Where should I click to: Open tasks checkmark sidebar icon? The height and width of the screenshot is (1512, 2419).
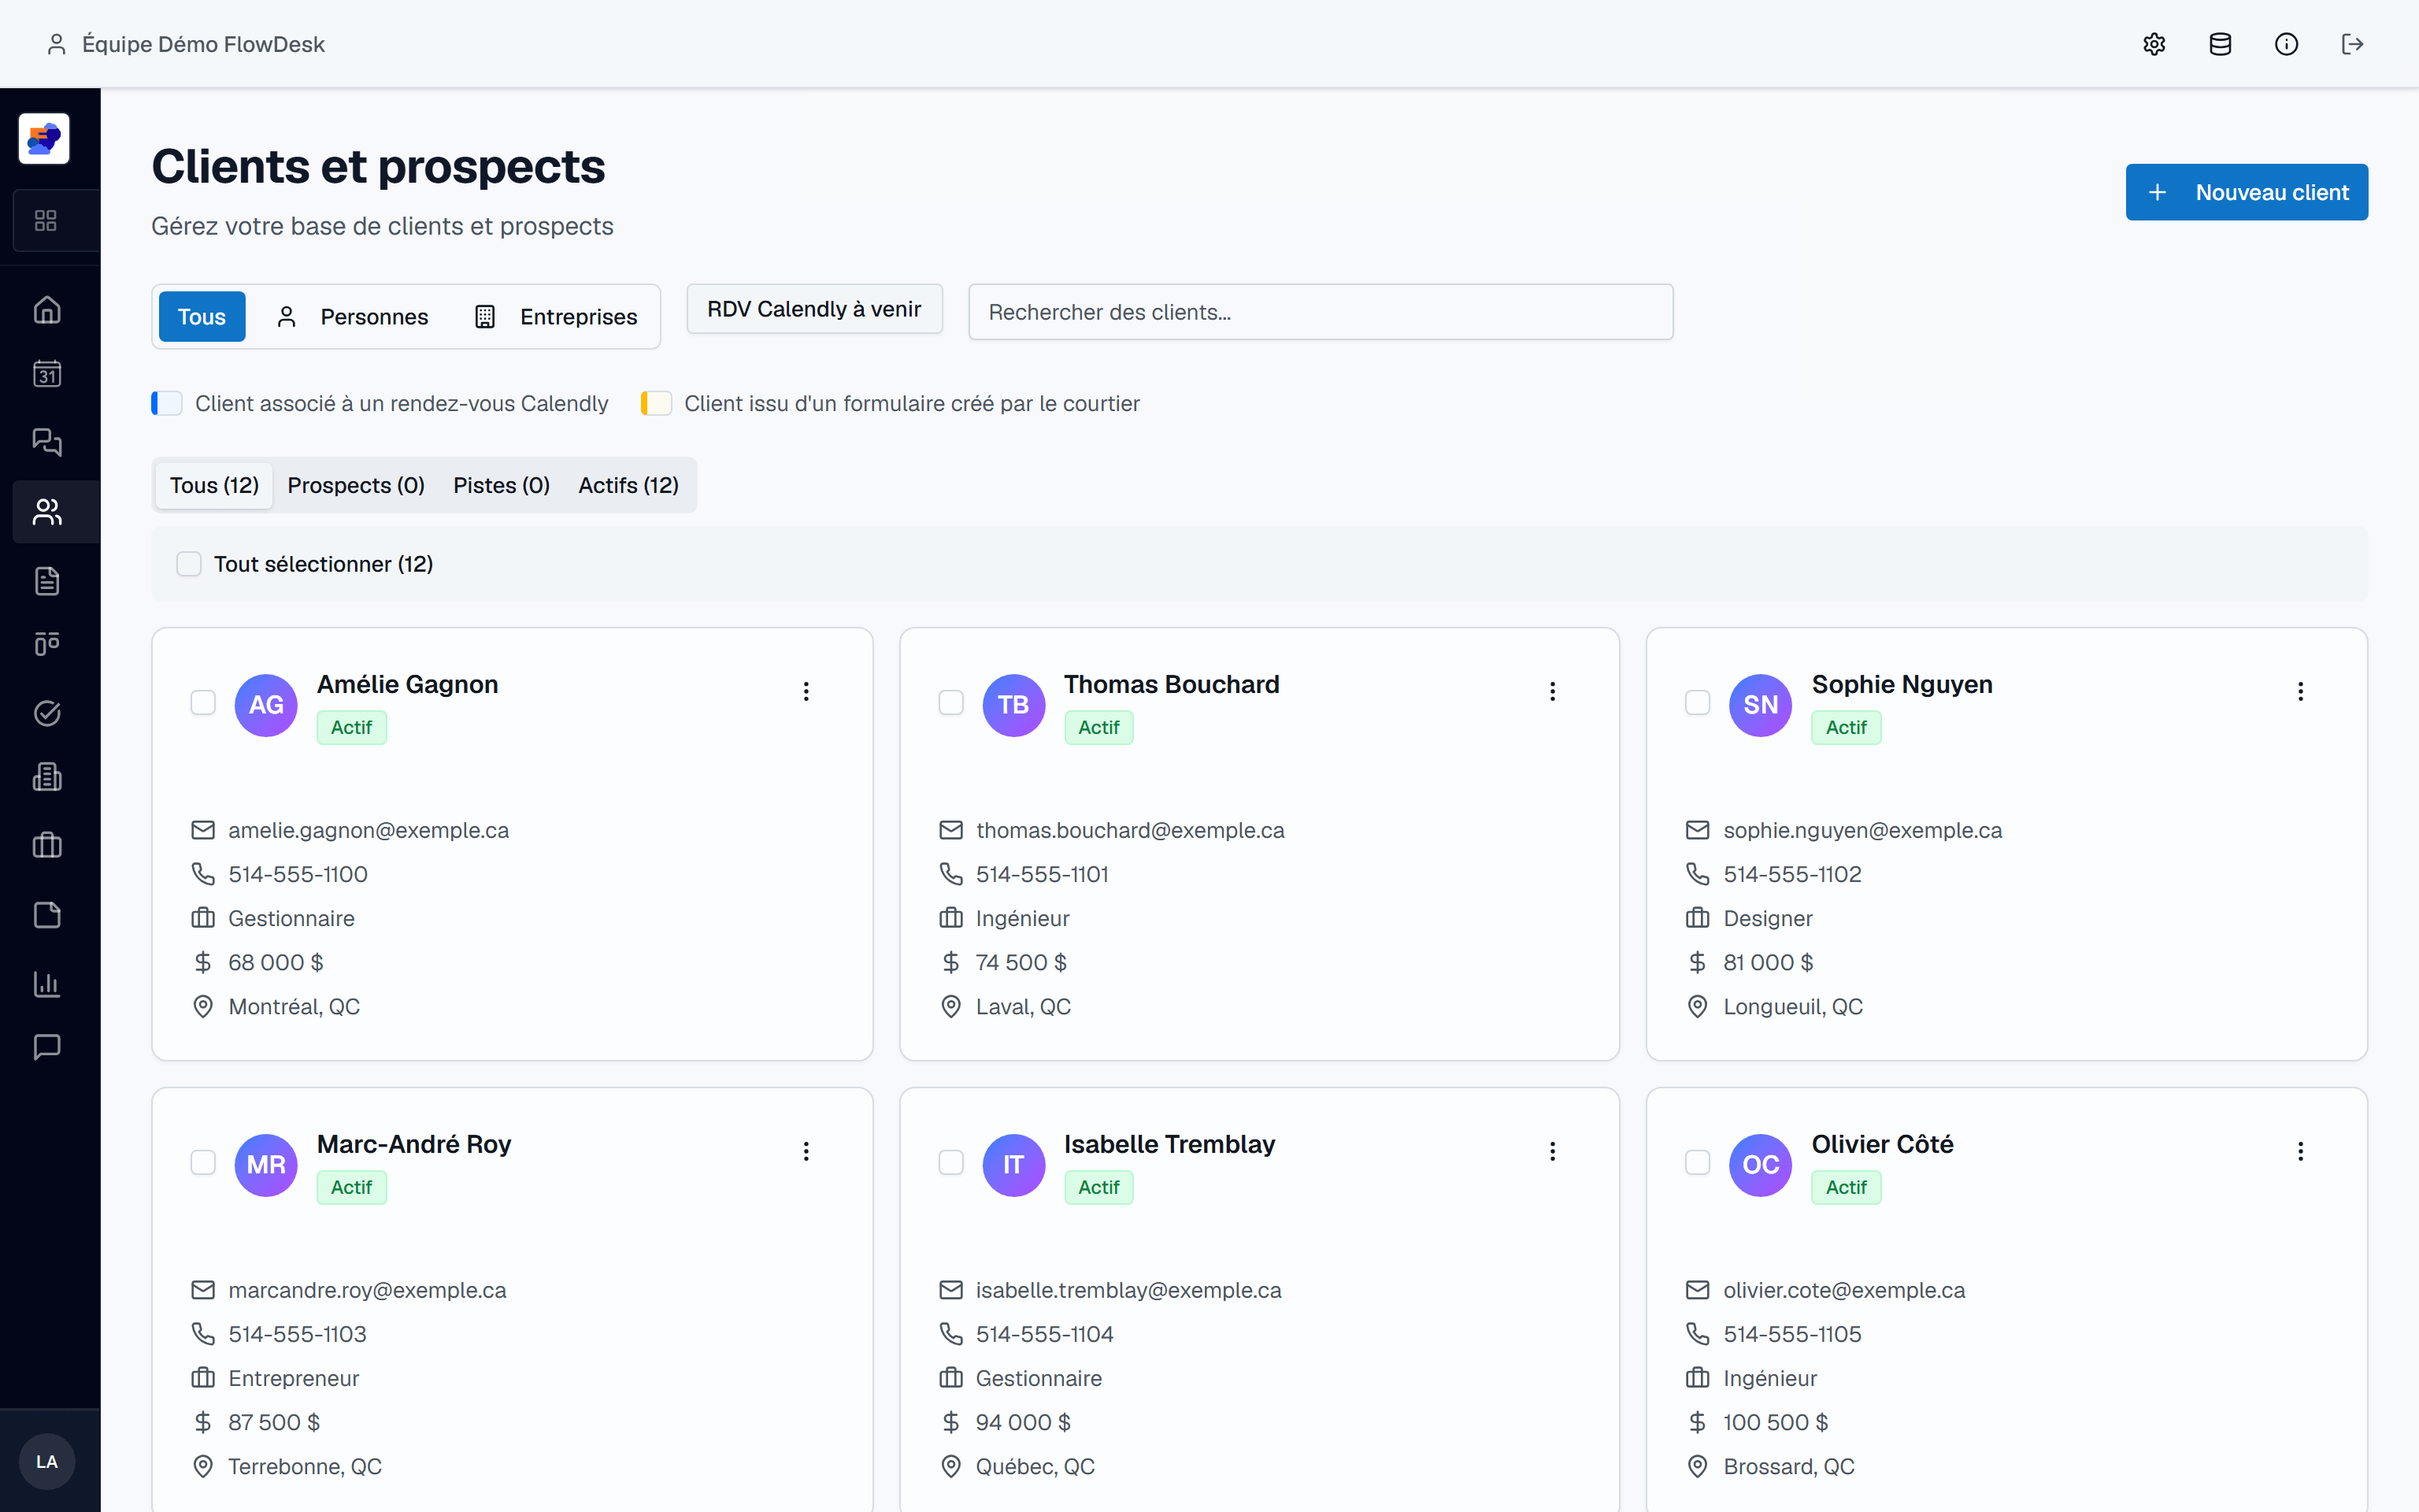point(47,713)
